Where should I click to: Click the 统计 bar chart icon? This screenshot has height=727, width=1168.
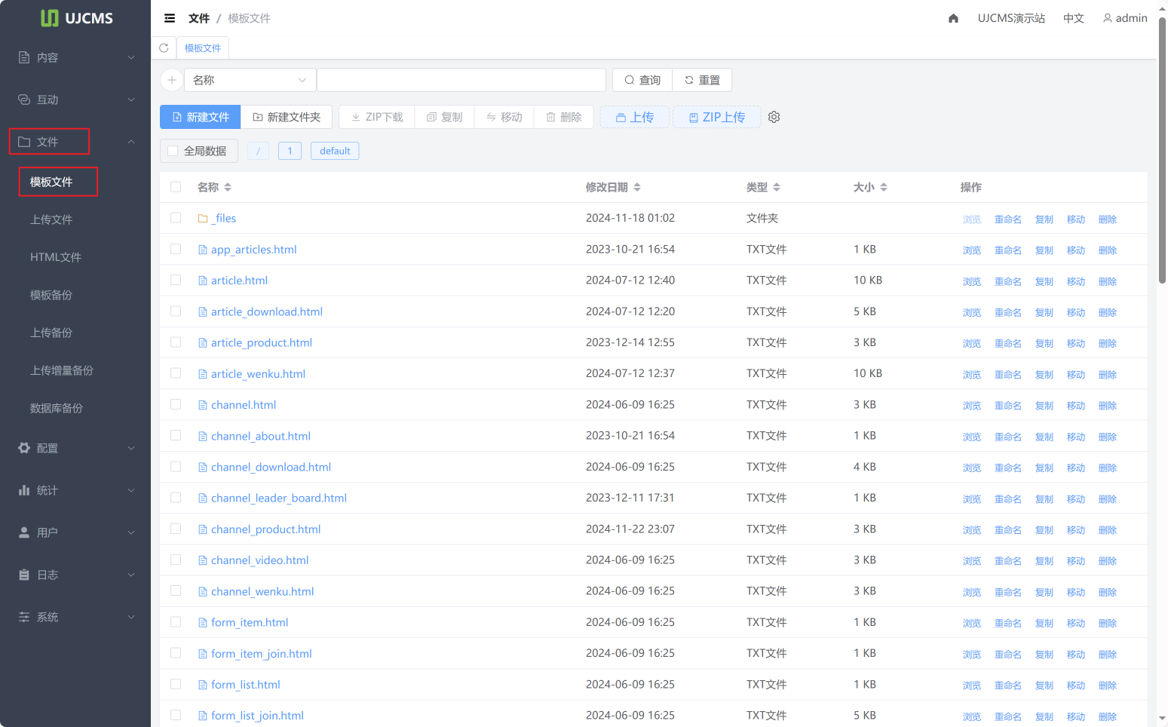point(24,490)
